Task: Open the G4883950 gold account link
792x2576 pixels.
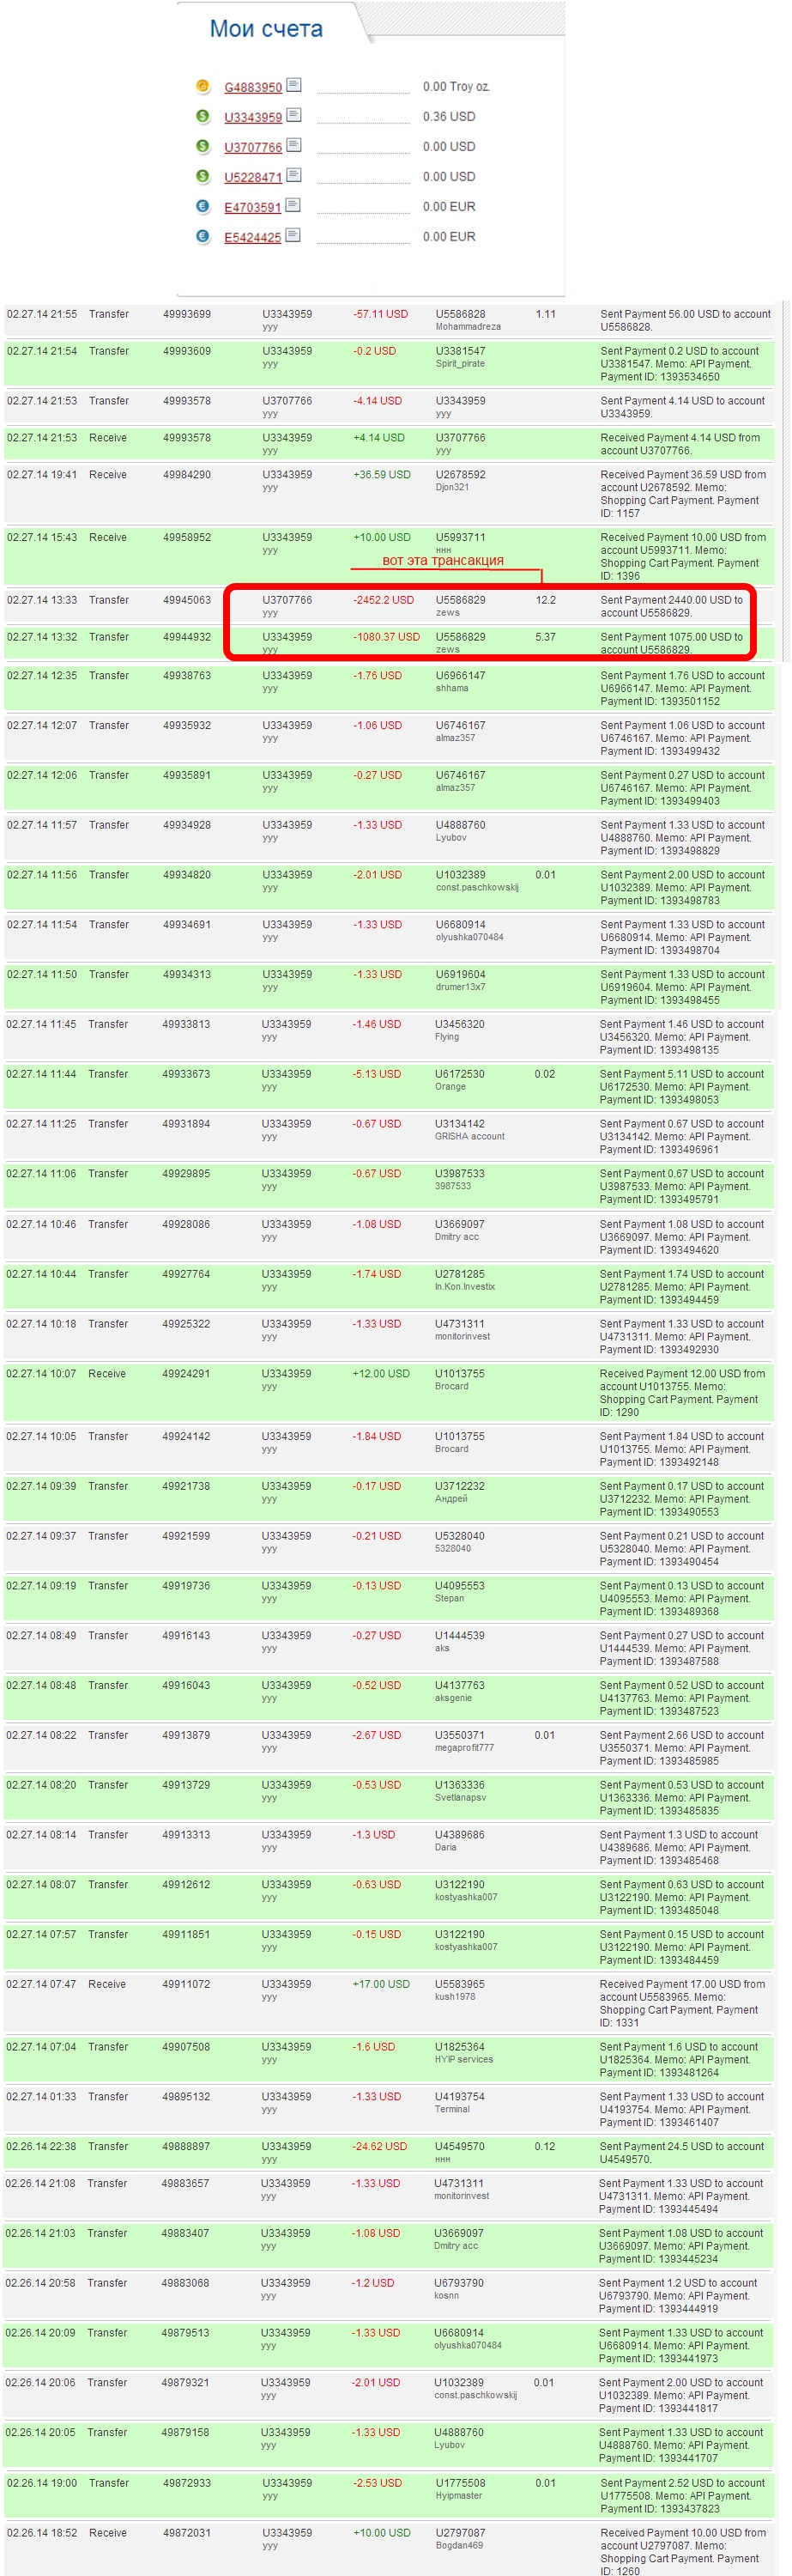Action: (x=252, y=88)
